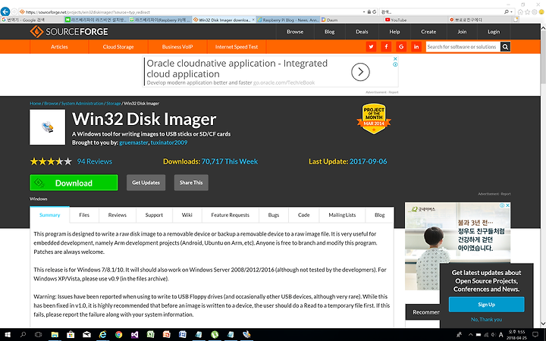The width and height of the screenshot is (546, 341).
Task: Open gruemaster author link
Action: point(133,142)
